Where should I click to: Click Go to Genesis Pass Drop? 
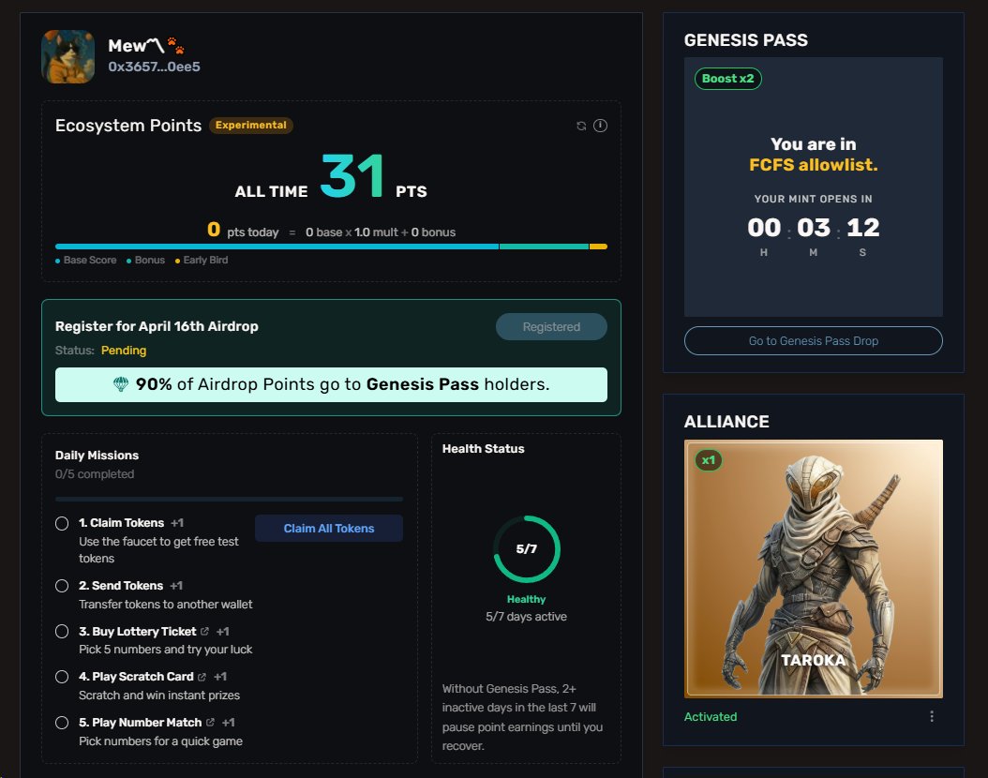813,340
